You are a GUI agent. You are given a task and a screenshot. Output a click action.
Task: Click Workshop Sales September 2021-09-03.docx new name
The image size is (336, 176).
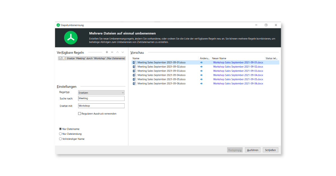(x=238, y=71)
